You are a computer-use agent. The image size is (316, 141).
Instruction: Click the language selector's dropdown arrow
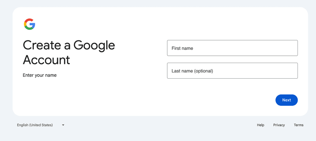click(63, 125)
